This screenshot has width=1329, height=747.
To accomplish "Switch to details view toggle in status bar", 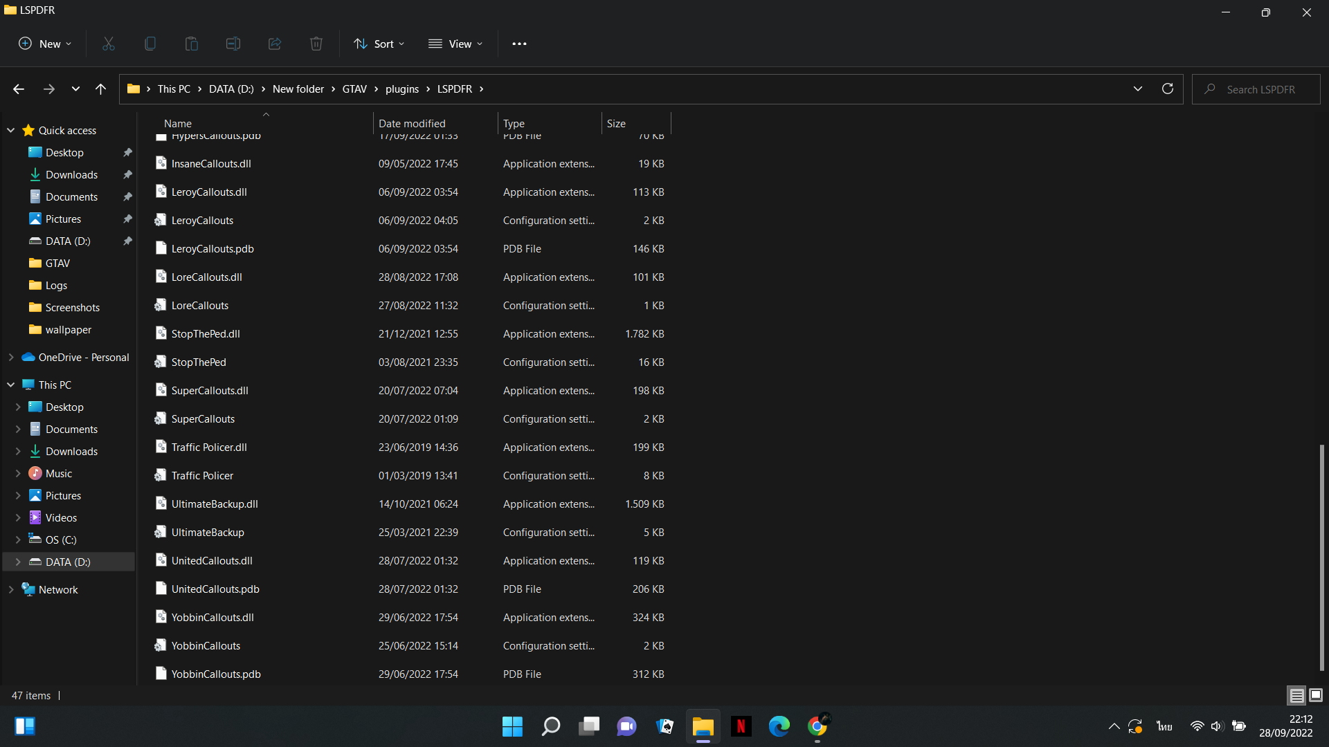I will (1296, 695).
